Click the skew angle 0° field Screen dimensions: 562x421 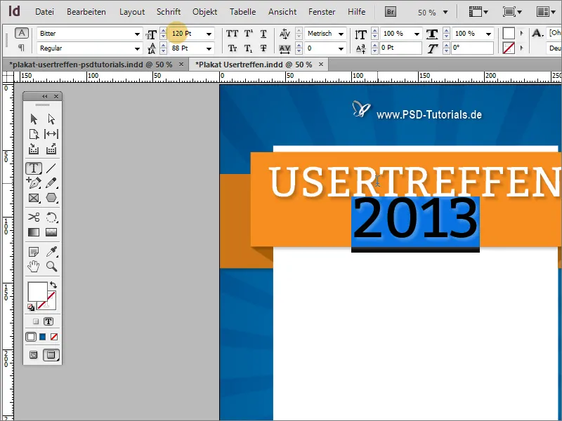[472, 48]
